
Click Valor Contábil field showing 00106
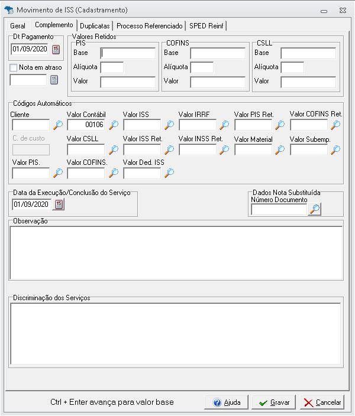[x=86, y=125]
